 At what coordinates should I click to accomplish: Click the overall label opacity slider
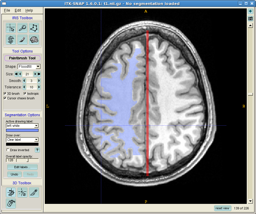tap(27, 160)
